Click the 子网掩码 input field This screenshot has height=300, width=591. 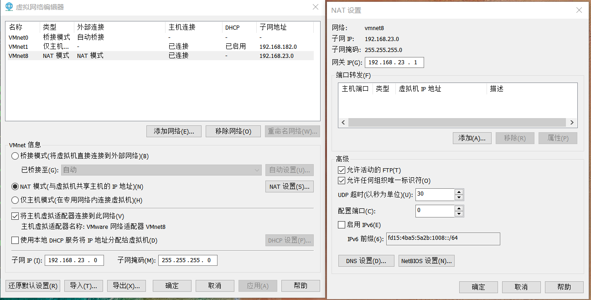click(187, 260)
